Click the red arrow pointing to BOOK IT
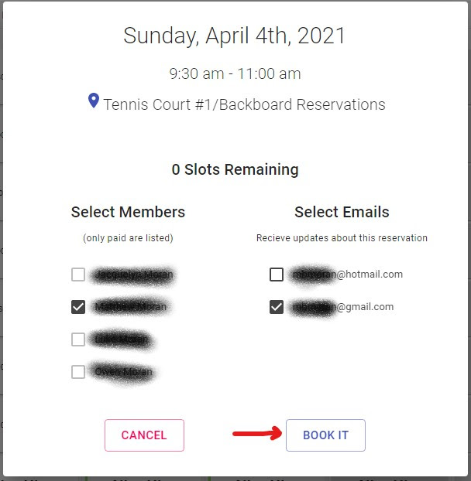The image size is (471, 481). [x=257, y=433]
